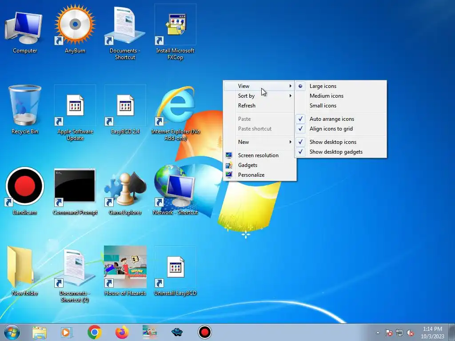This screenshot has width=455, height=341.
Task: Expand the View submenu entry
Action: tap(259, 86)
